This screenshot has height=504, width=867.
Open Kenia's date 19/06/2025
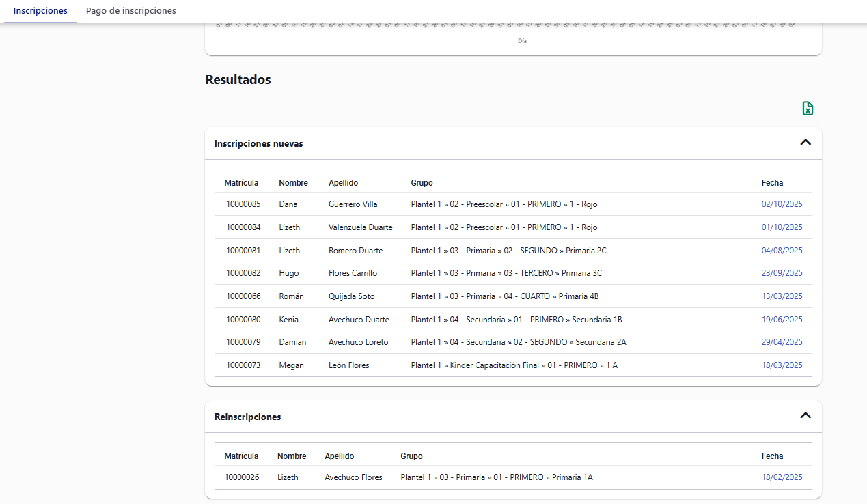[782, 320]
